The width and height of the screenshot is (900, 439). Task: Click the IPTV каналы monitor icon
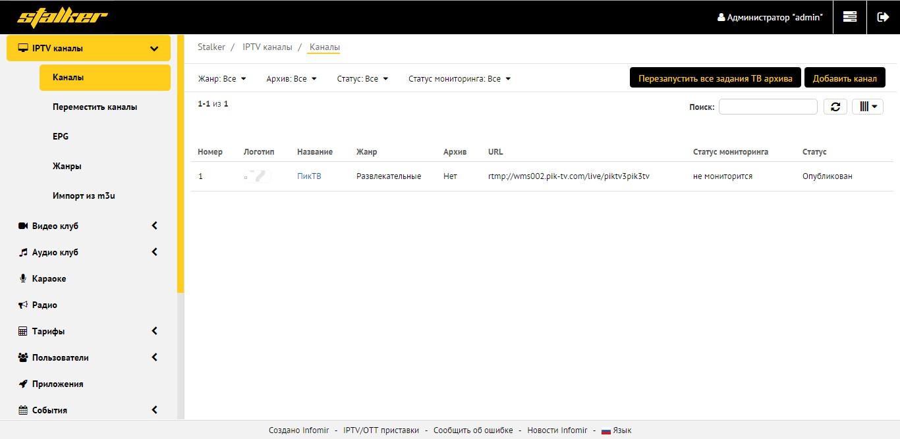[x=23, y=48]
